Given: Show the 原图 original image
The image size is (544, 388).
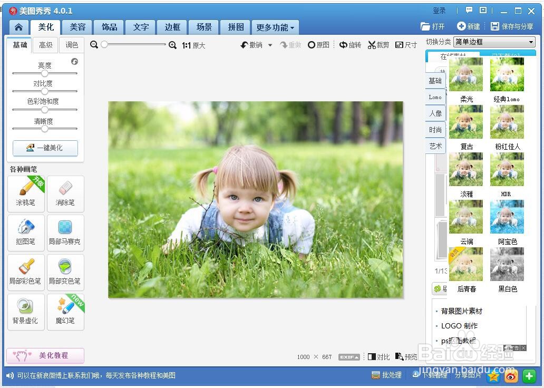Looking at the screenshot, I should [318, 45].
